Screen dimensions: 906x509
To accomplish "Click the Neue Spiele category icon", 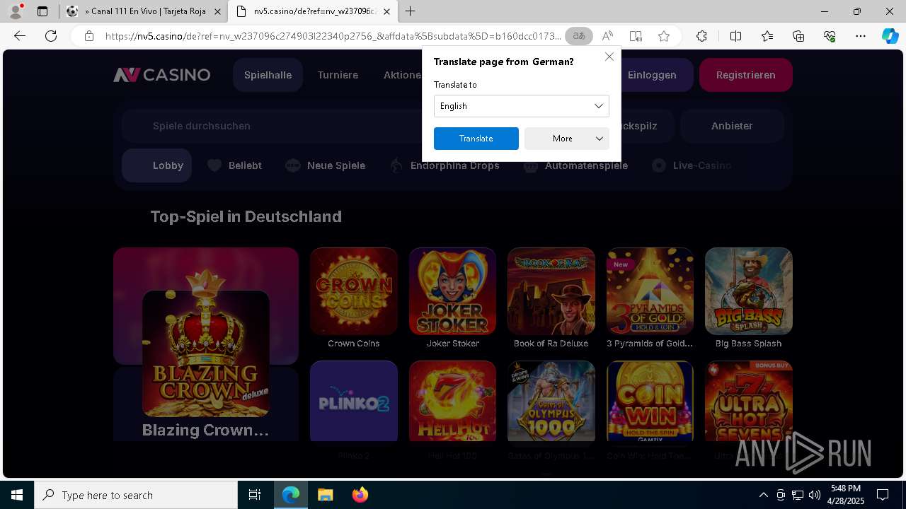I will coord(292,165).
